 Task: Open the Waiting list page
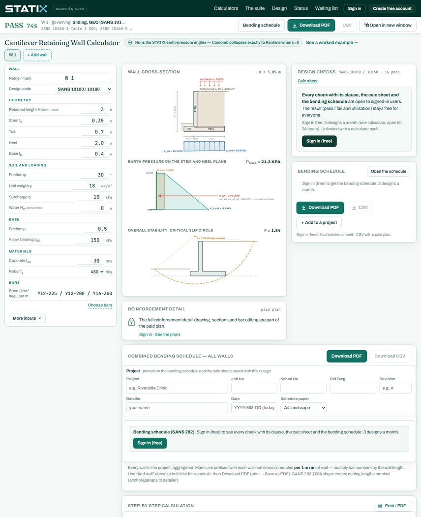[326, 8]
